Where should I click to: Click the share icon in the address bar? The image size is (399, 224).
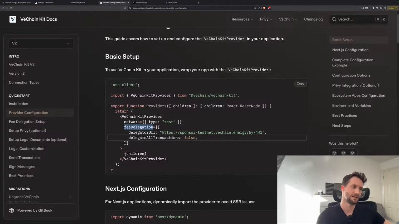(x=259, y=8)
